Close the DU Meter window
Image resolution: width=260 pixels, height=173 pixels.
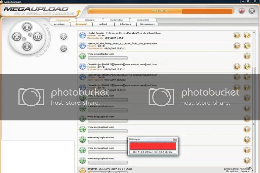tap(175, 140)
